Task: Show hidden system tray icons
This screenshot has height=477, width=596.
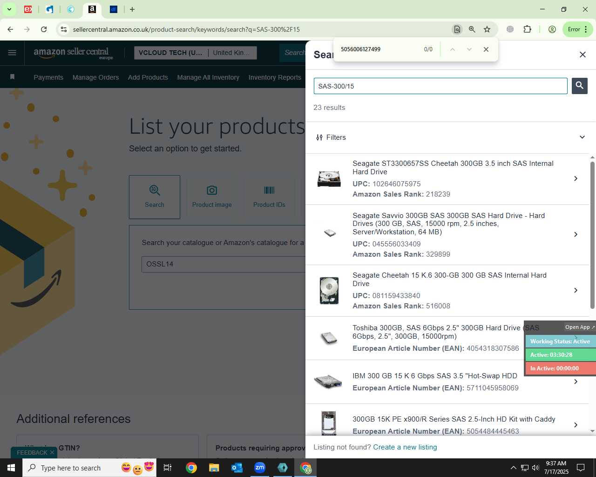Action: pyautogui.click(x=513, y=468)
